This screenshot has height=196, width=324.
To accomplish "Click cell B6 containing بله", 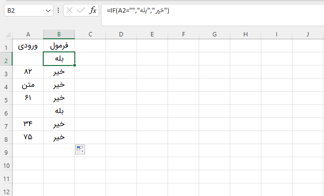I will [59, 111].
